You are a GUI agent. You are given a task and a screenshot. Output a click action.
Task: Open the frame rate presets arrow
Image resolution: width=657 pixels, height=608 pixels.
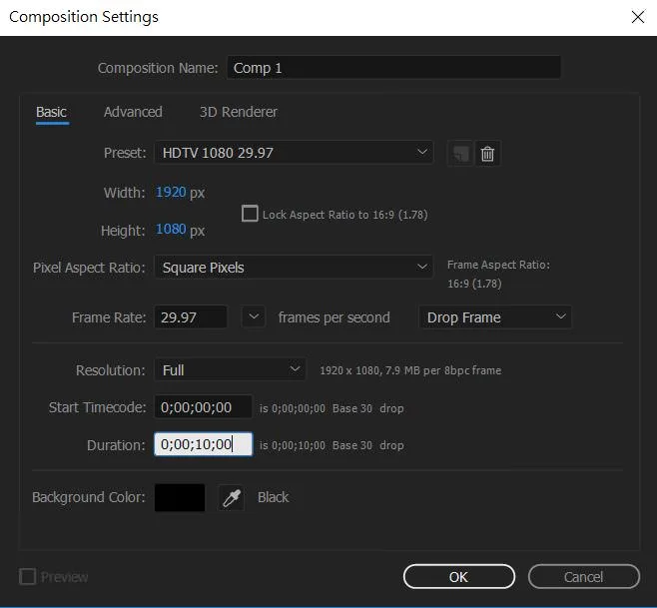click(x=253, y=316)
